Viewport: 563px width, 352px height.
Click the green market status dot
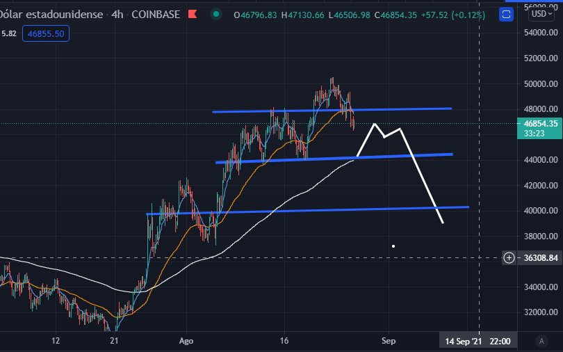[216, 15]
